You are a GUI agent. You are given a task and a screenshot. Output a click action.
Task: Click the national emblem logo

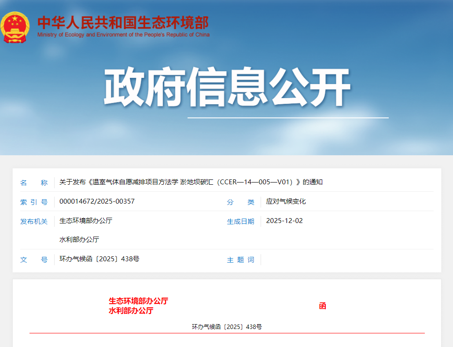pos(15,27)
